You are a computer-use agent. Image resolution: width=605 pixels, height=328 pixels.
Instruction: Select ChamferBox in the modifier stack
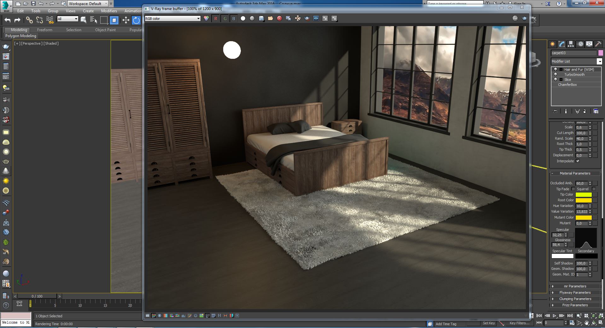click(567, 85)
